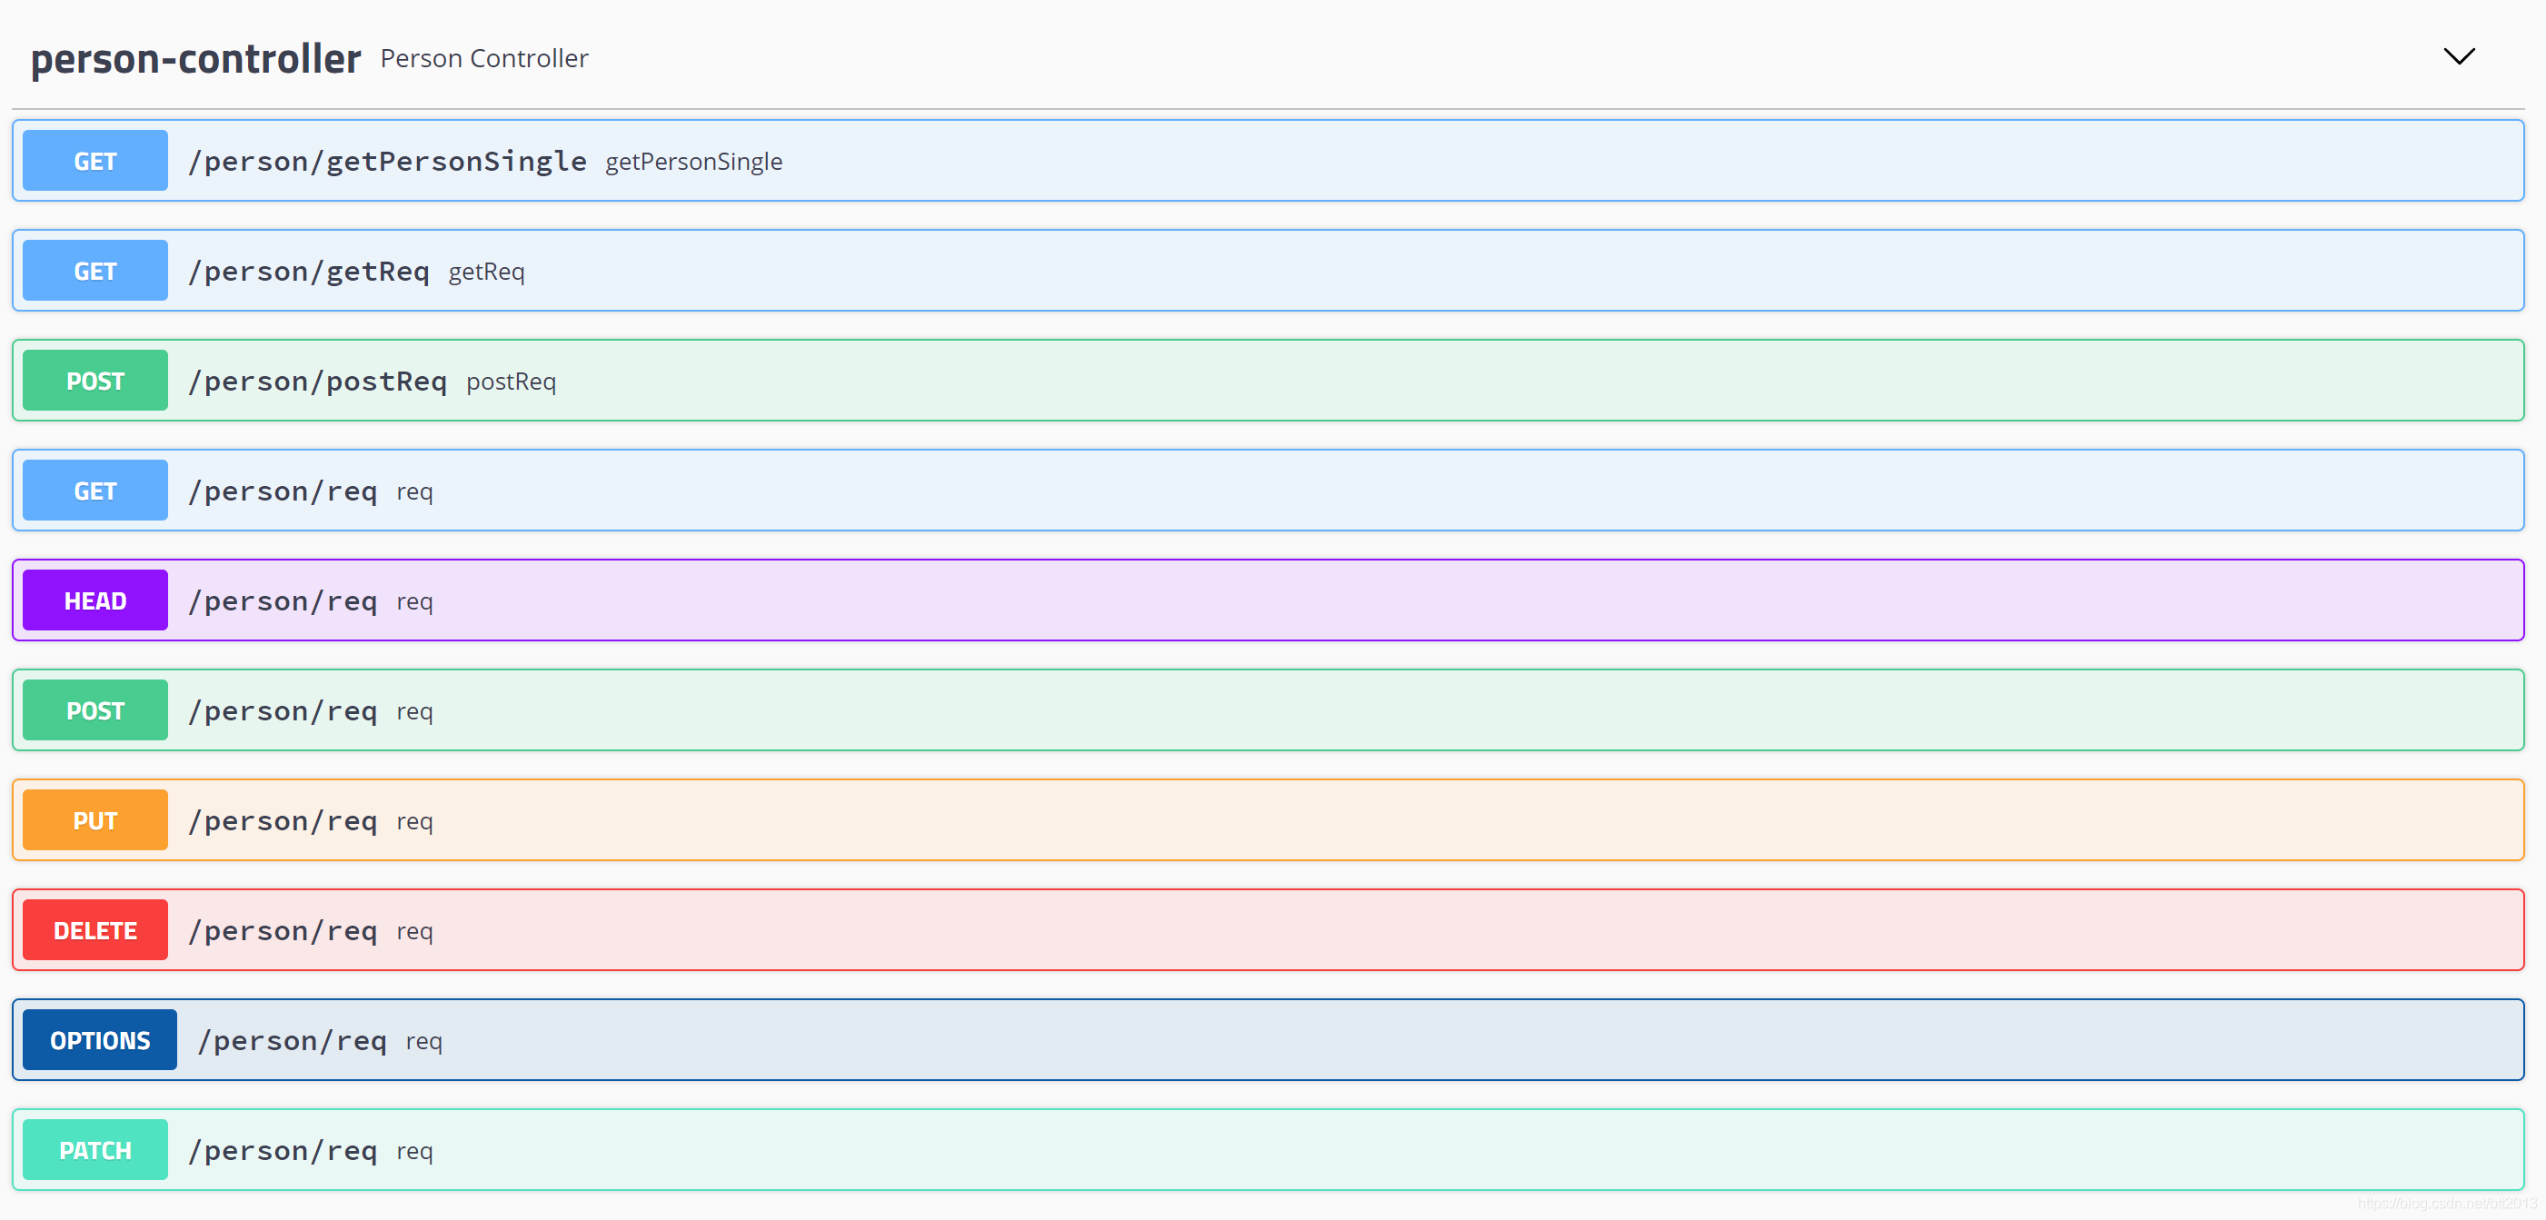The width and height of the screenshot is (2546, 1220).
Task: Click the GET badge for getPersonSingle
Action: [x=94, y=161]
